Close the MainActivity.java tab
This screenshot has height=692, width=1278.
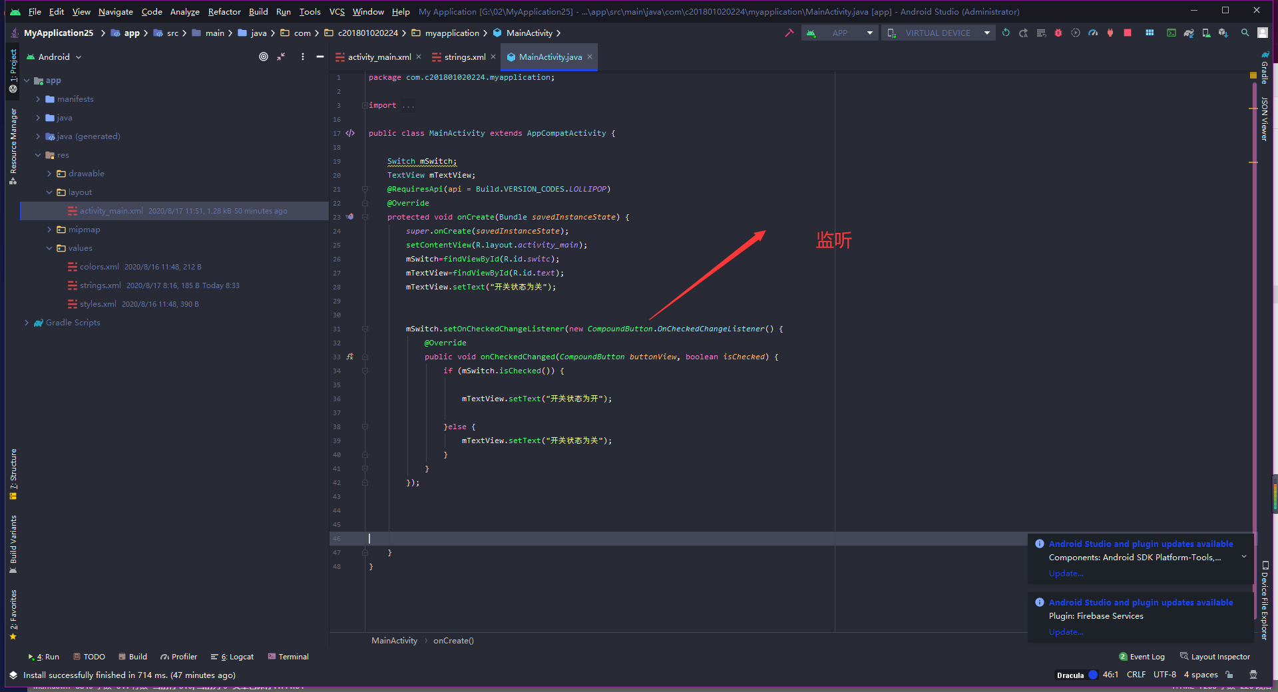[x=590, y=57]
